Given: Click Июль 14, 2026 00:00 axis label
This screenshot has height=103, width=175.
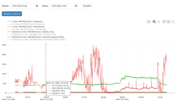Looking at the screenshot, I should (x=122, y=98).
